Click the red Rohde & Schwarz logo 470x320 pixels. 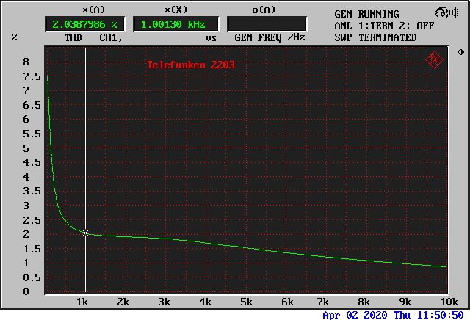pyautogui.click(x=434, y=59)
